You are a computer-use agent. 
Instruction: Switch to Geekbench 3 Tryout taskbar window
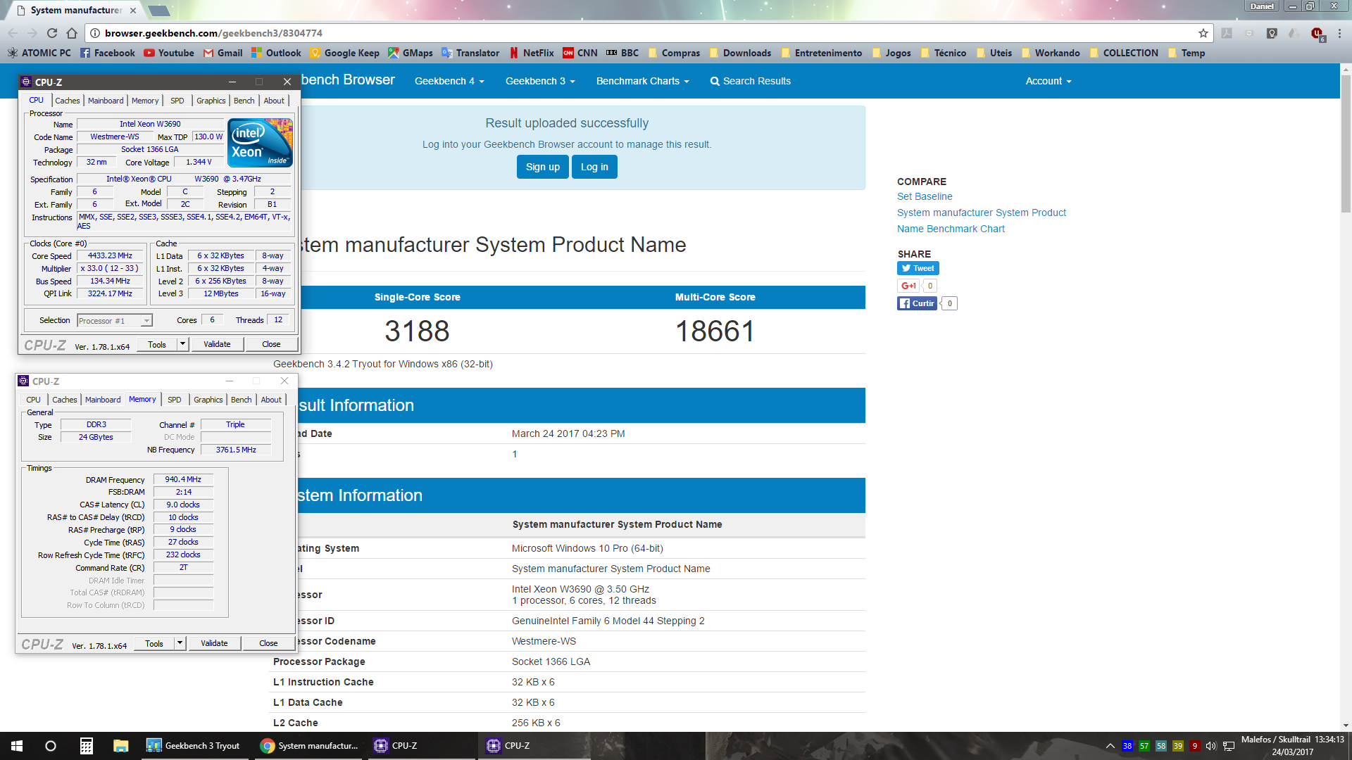[x=194, y=746]
